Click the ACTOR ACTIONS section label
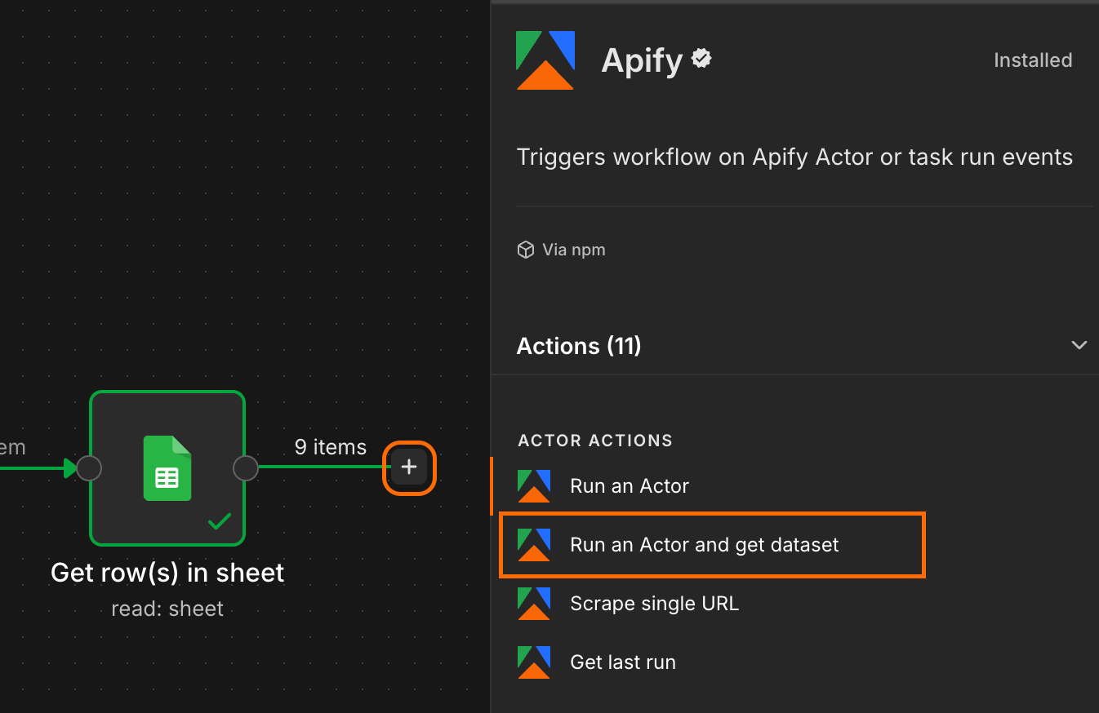This screenshot has height=713, width=1099. click(x=595, y=441)
